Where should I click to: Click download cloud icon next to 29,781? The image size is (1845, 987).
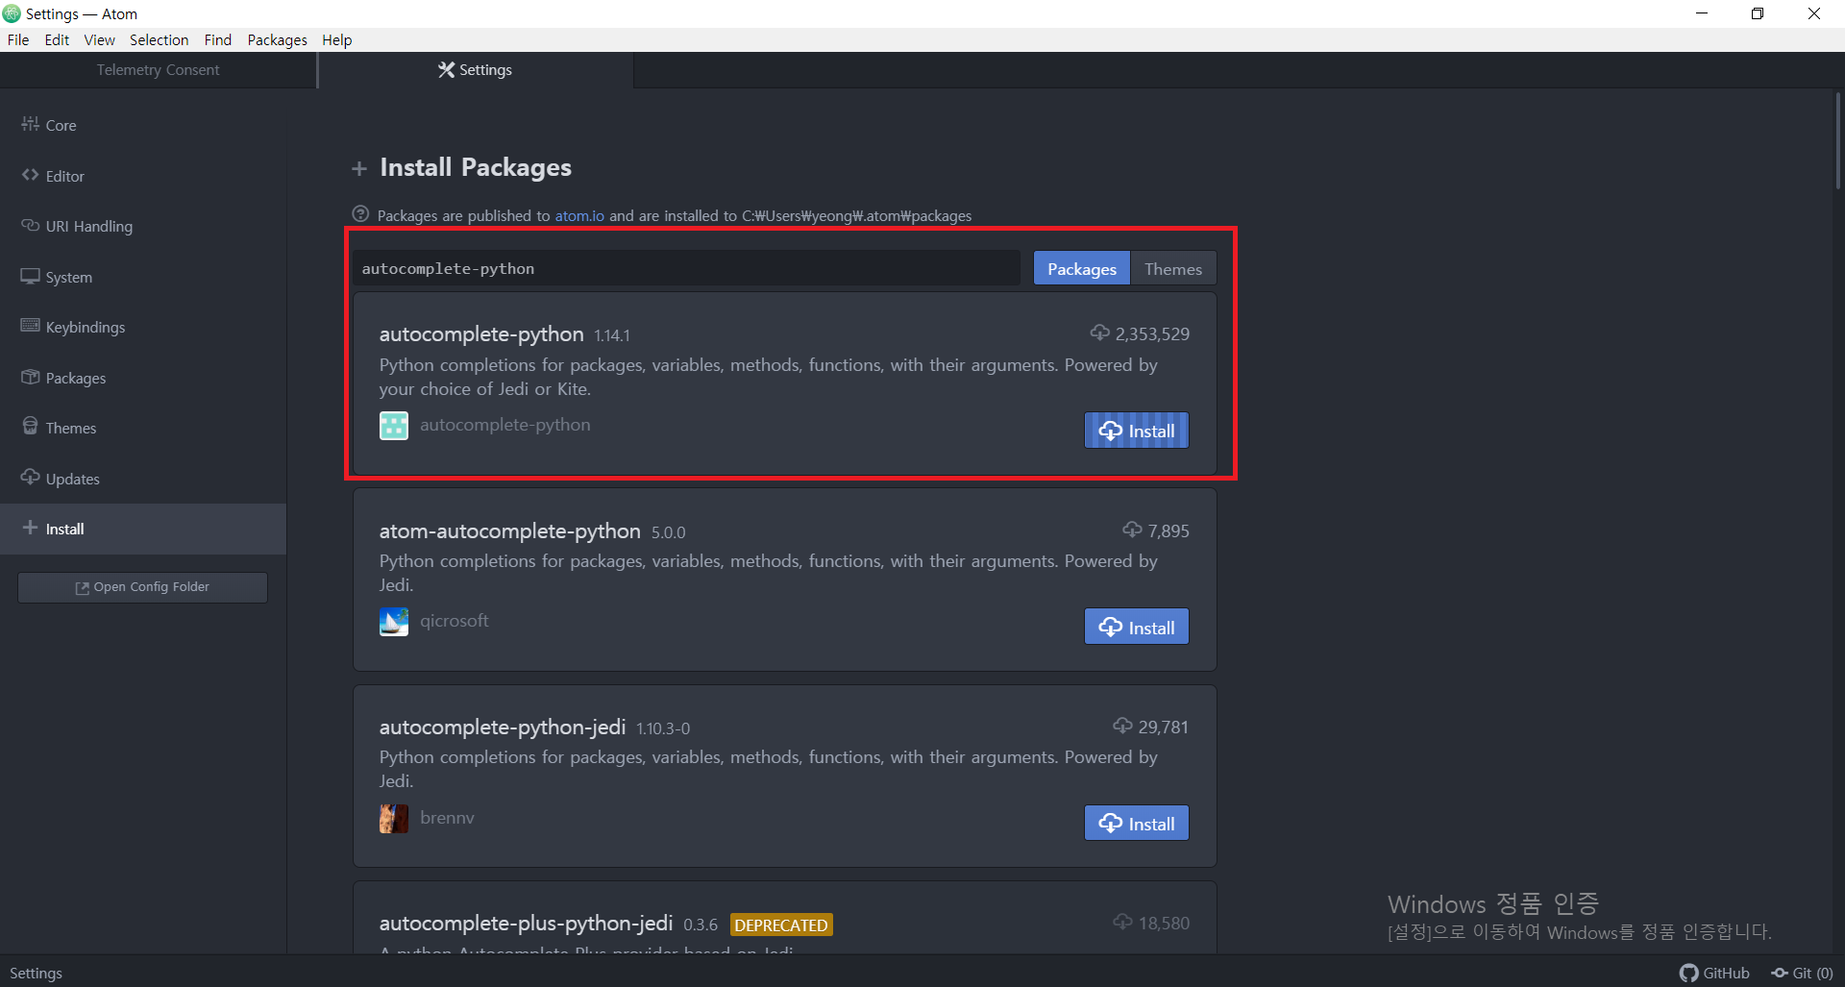(1122, 726)
